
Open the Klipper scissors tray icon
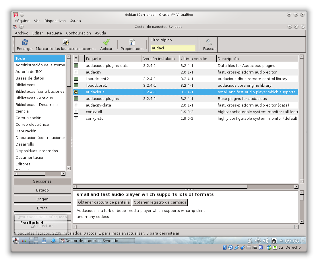250,241
